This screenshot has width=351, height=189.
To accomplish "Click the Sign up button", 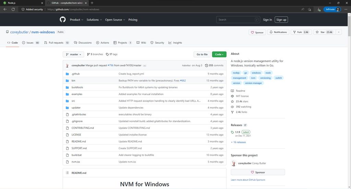I will click(x=281, y=20).
